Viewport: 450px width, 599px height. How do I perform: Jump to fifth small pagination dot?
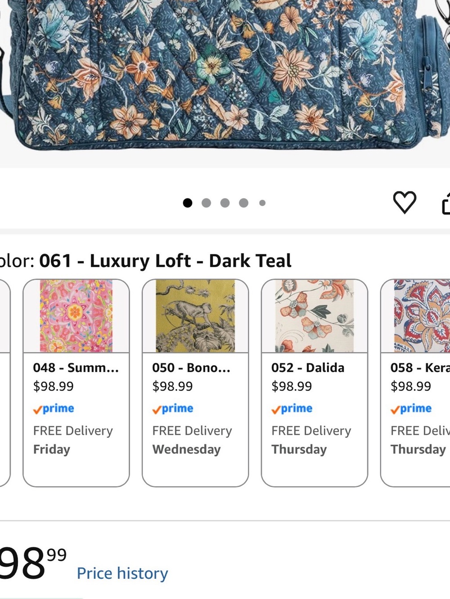point(262,203)
